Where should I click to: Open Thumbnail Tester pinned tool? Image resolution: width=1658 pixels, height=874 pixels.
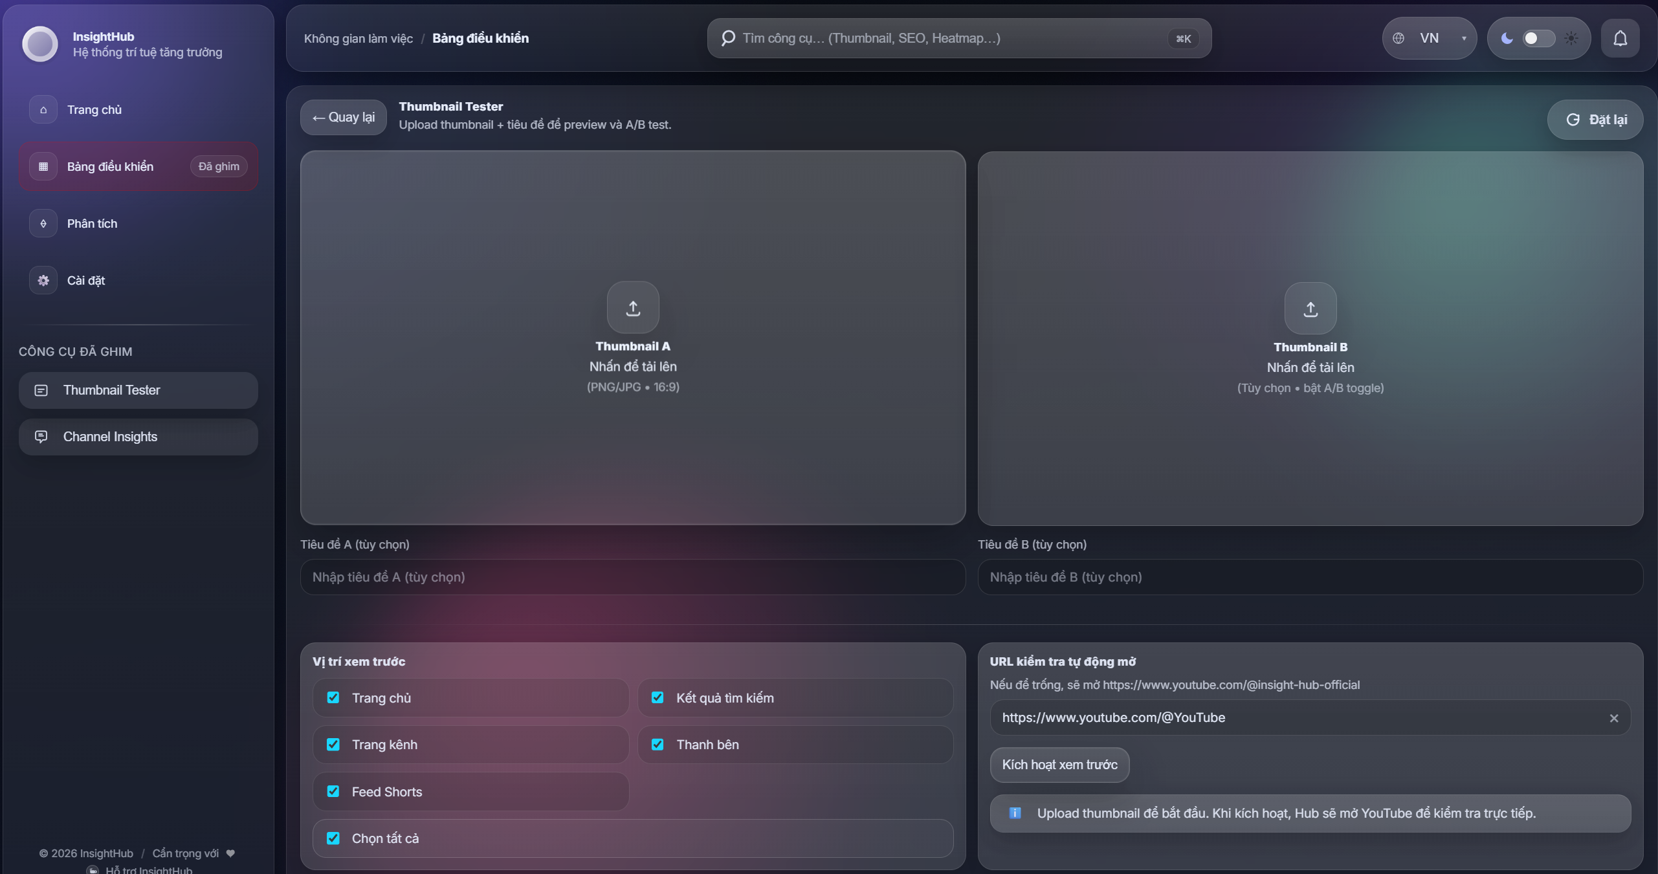[138, 390]
